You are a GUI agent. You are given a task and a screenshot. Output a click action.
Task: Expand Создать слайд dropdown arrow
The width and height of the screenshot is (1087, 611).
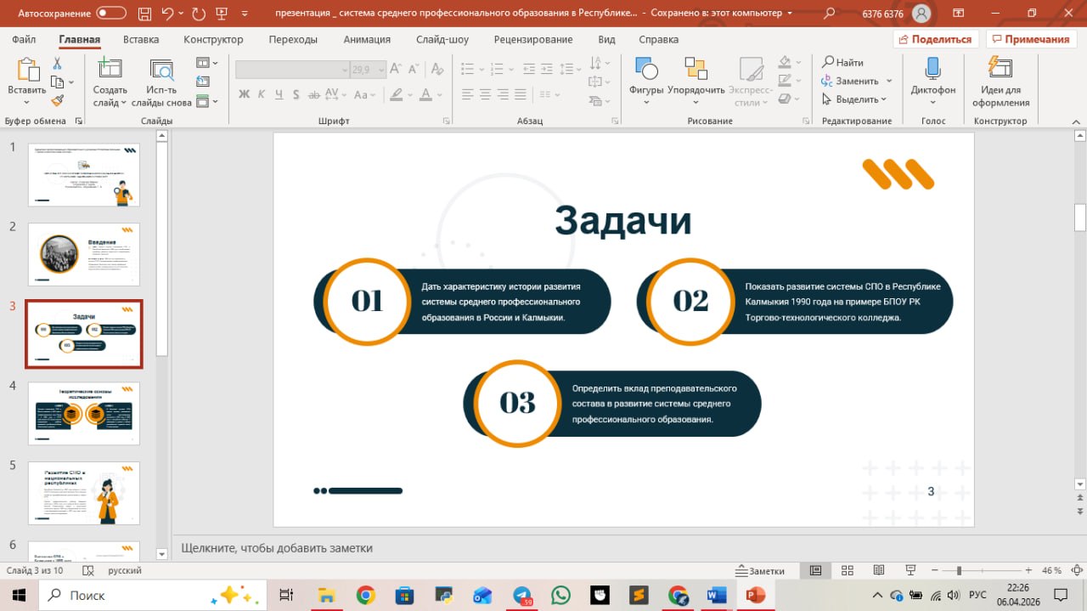click(124, 103)
